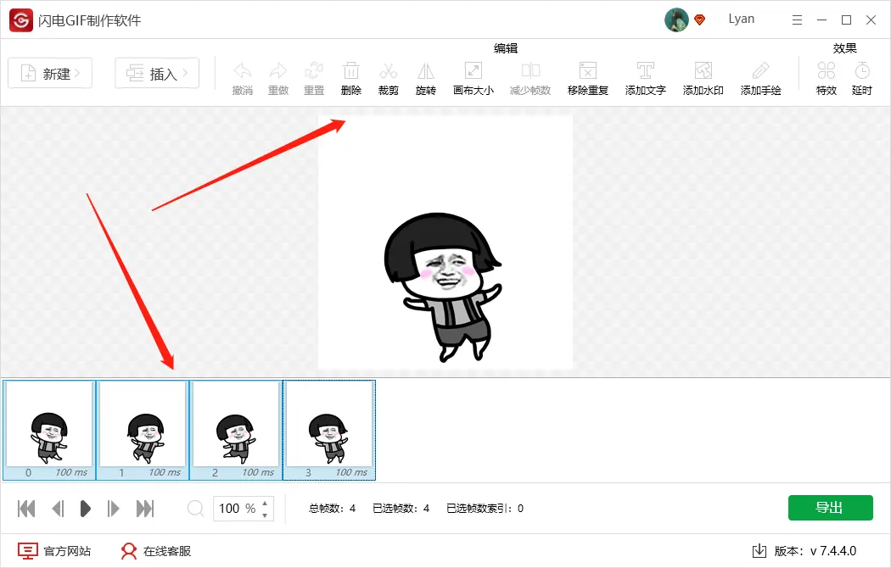Open the 添加水印 watermark tool
The height and width of the screenshot is (568, 891).
(703, 71)
